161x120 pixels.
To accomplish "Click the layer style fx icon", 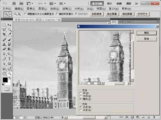I will [127, 117].
